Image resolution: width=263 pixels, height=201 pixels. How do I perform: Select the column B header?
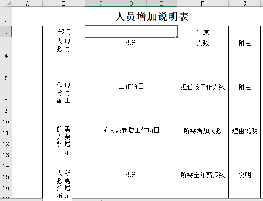coord(64,3)
